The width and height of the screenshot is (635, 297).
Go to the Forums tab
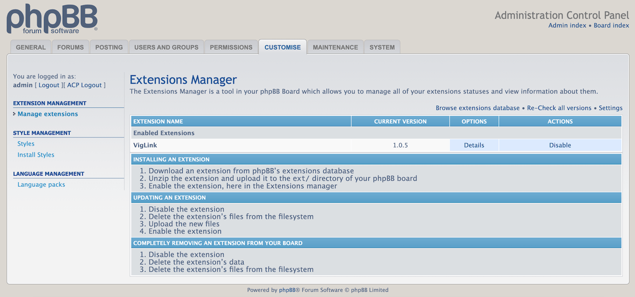tap(70, 46)
